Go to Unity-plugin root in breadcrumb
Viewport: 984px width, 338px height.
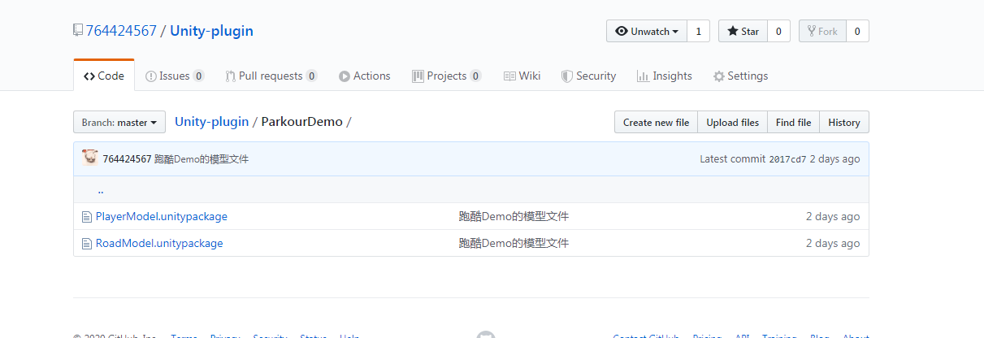pos(212,122)
